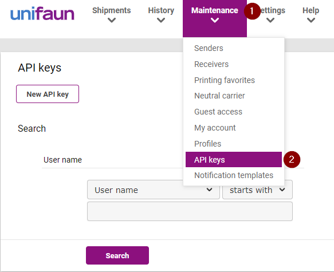The height and width of the screenshot is (272, 334).
Task: Click the Unifaun logo
Action: coord(42,14)
